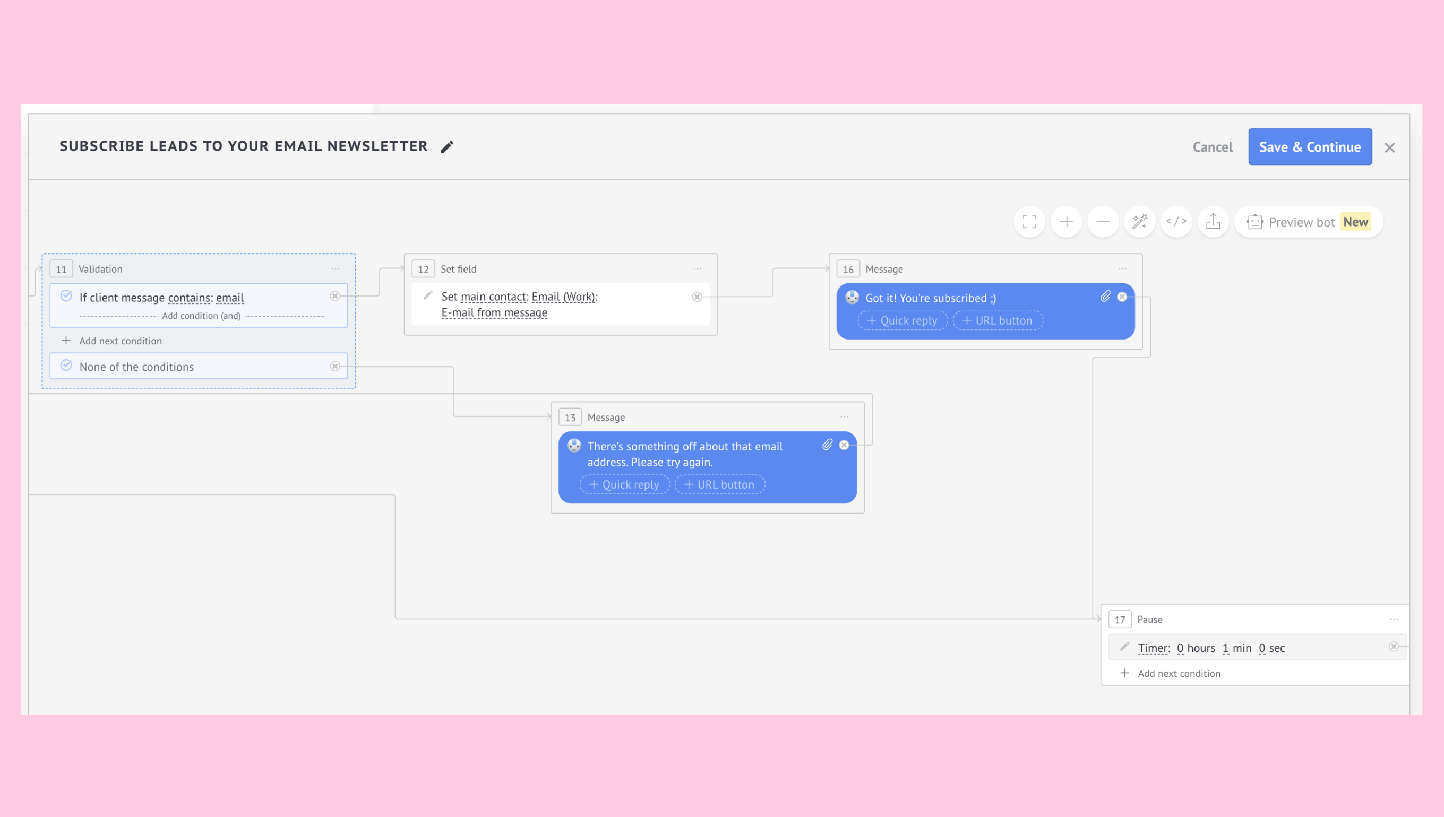The height and width of the screenshot is (817, 1444).
Task: Open 'Email (Work)' field selector
Action: pos(563,297)
